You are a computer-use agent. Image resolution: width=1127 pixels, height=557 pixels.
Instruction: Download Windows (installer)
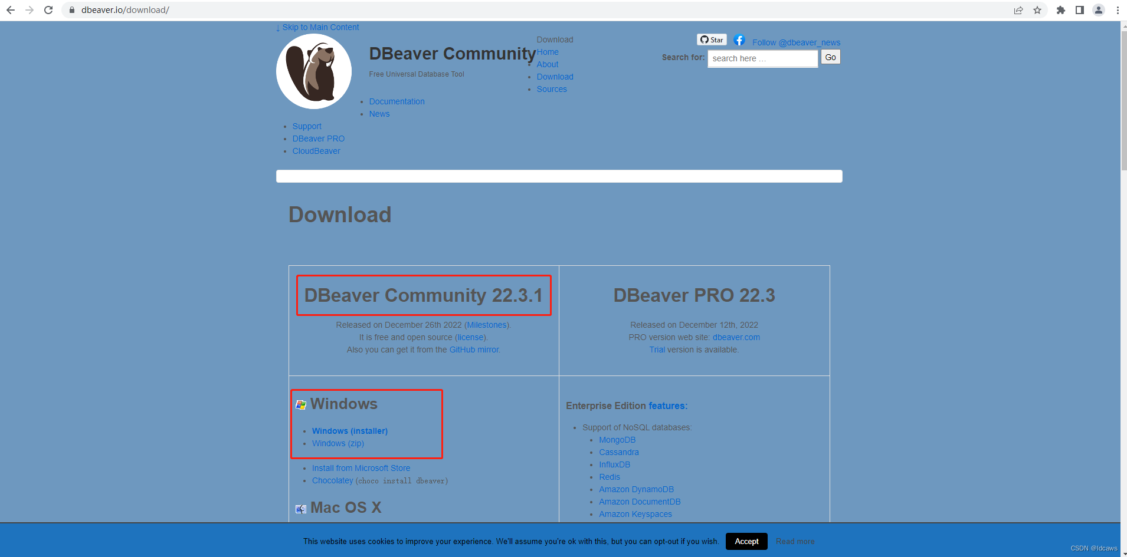coord(350,431)
